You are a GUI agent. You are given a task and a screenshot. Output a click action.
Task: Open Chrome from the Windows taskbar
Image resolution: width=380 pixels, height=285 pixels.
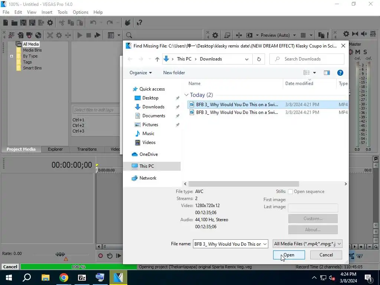point(64,278)
